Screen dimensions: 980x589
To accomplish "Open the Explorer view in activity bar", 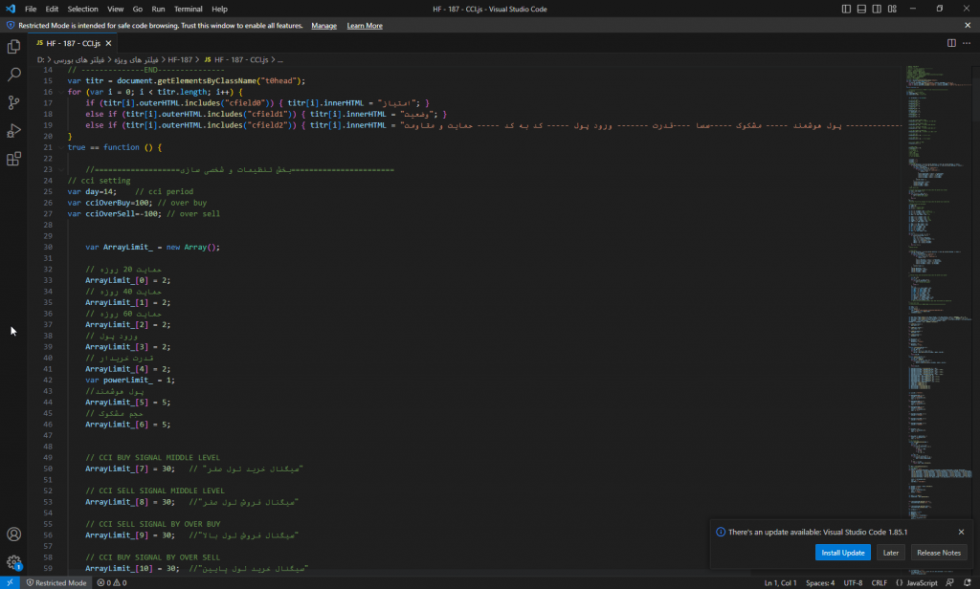I will click(14, 46).
